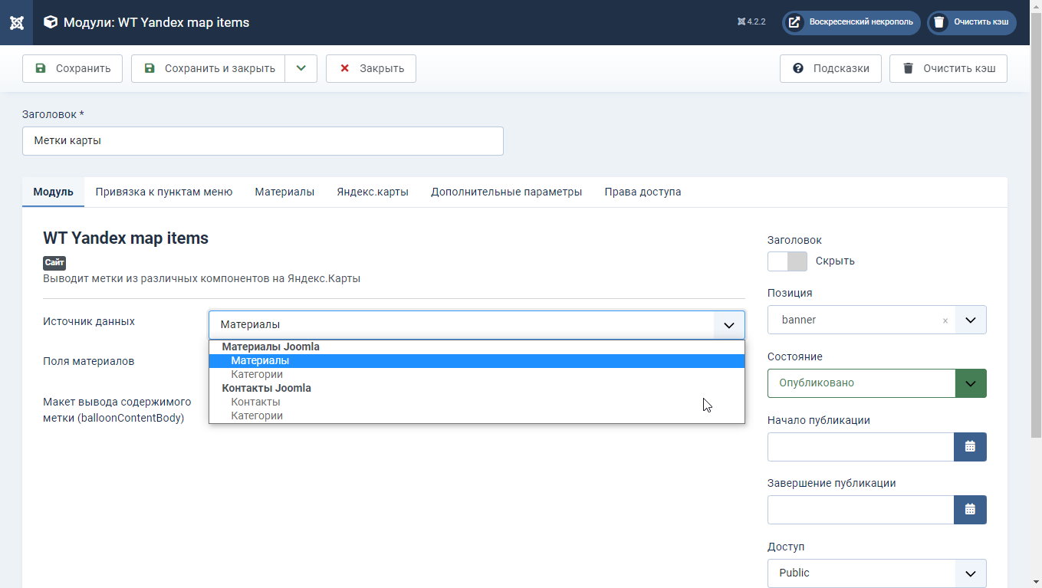
Task: Switch to Права доступа tab
Action: point(643,192)
